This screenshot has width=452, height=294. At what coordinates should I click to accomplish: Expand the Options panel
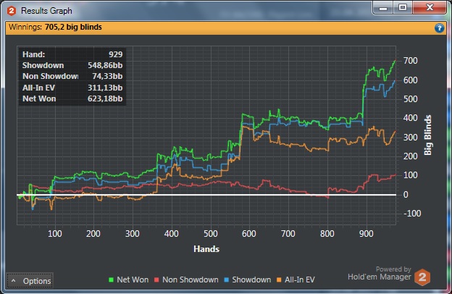click(x=30, y=281)
